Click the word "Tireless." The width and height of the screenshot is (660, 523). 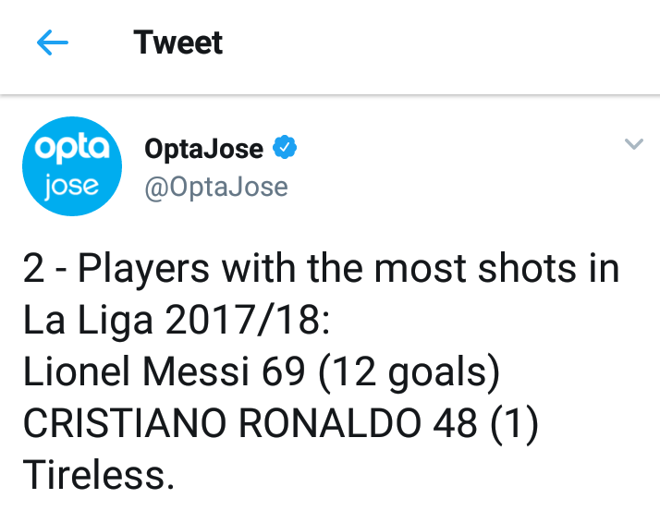coord(98,475)
